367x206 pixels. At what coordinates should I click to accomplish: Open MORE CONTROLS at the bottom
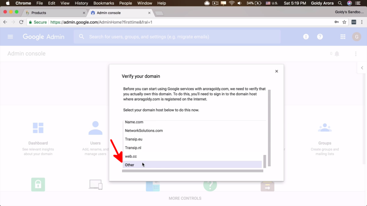tap(185, 198)
